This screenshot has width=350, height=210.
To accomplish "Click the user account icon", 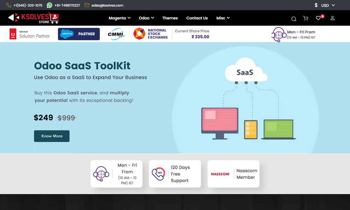I will 332,18.
